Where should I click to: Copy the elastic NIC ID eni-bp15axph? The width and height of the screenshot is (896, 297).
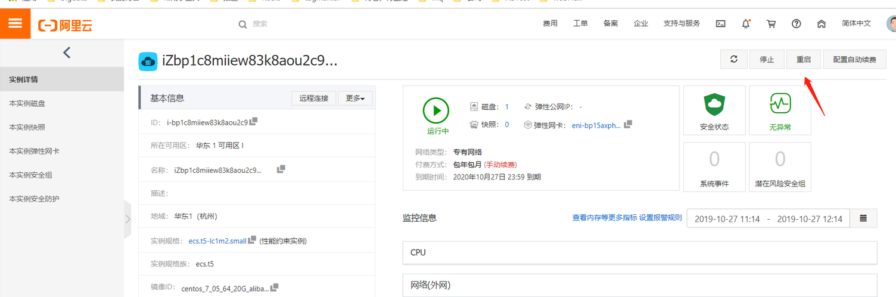pyautogui.click(x=627, y=125)
